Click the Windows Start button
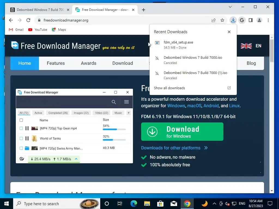 (x=7, y=204)
